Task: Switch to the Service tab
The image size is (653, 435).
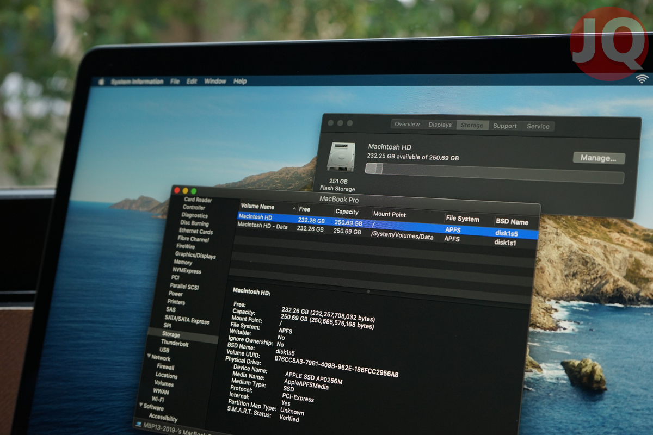Action: [538, 126]
